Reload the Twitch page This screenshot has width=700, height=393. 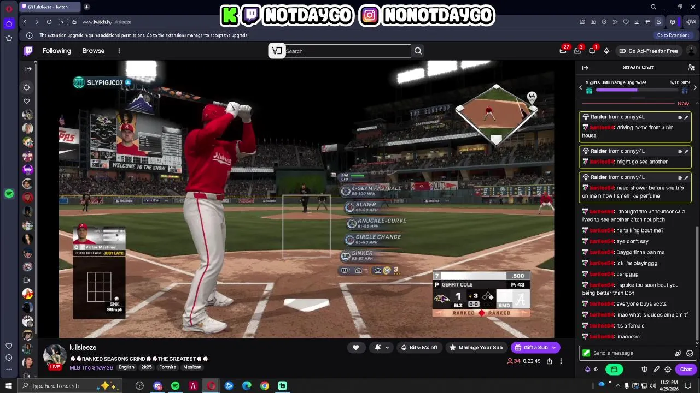tap(49, 22)
